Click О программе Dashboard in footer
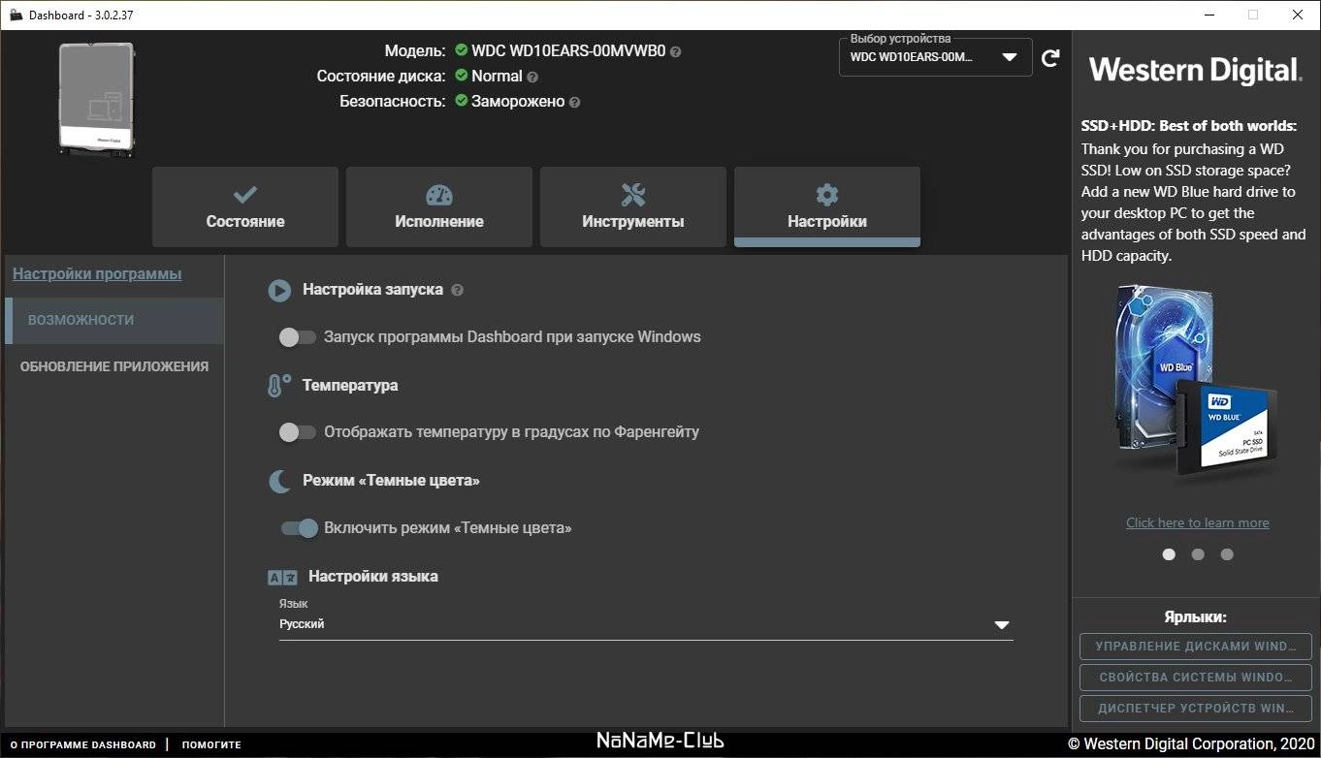Image resolution: width=1321 pixels, height=758 pixels. 82,745
